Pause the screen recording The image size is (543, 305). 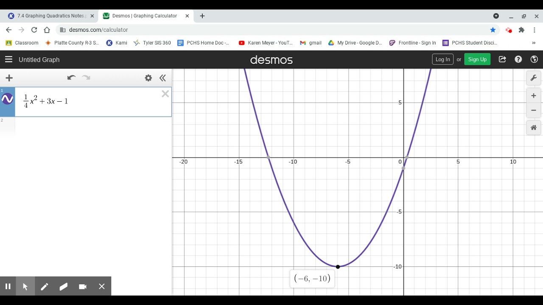pyautogui.click(x=8, y=286)
